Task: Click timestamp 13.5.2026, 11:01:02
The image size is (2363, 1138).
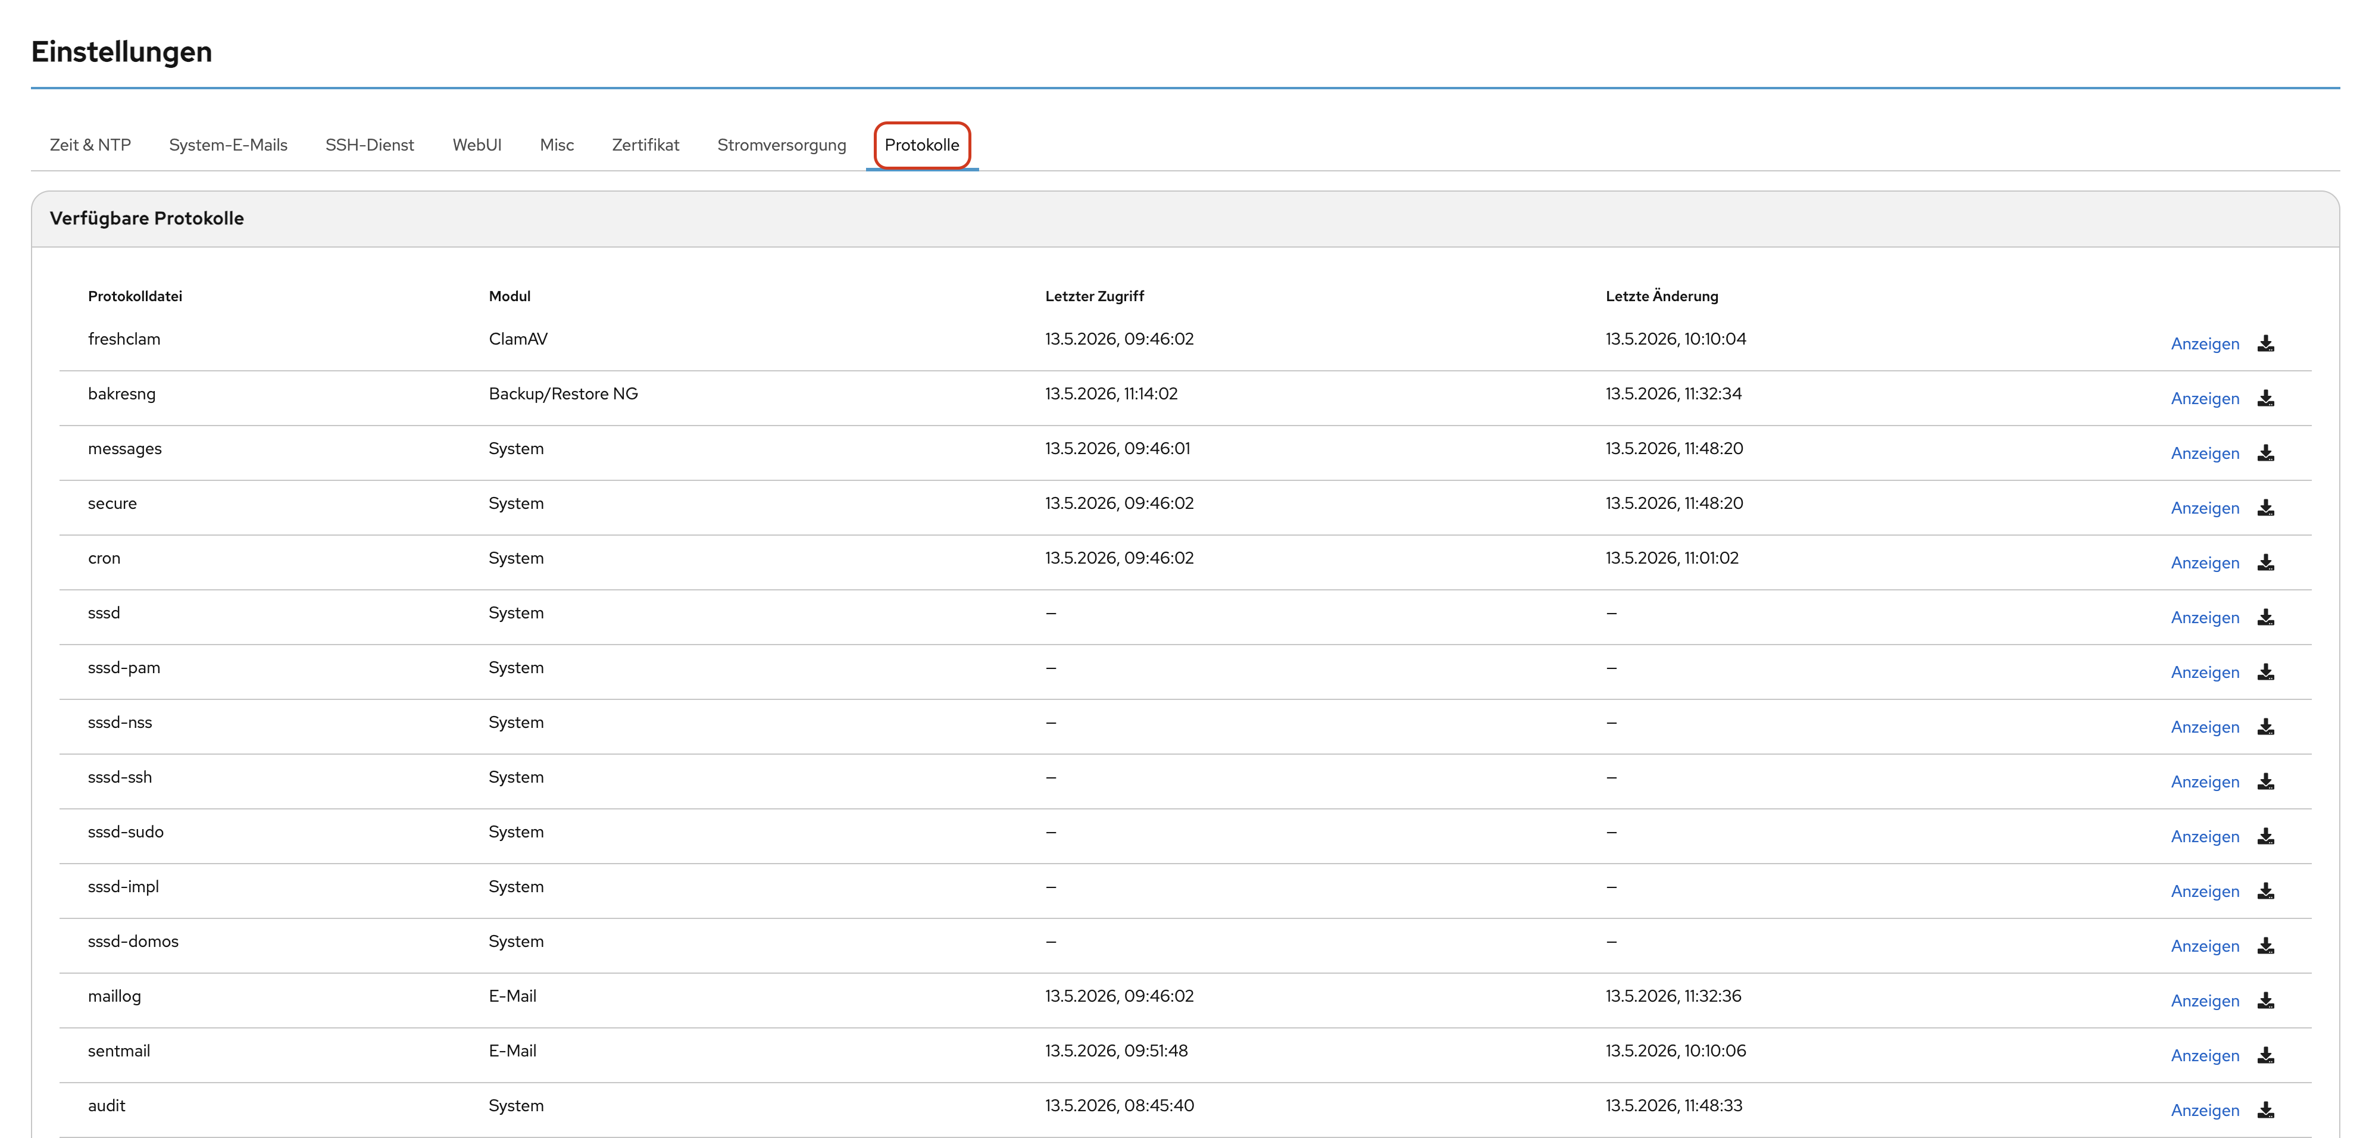Action: tap(1671, 558)
